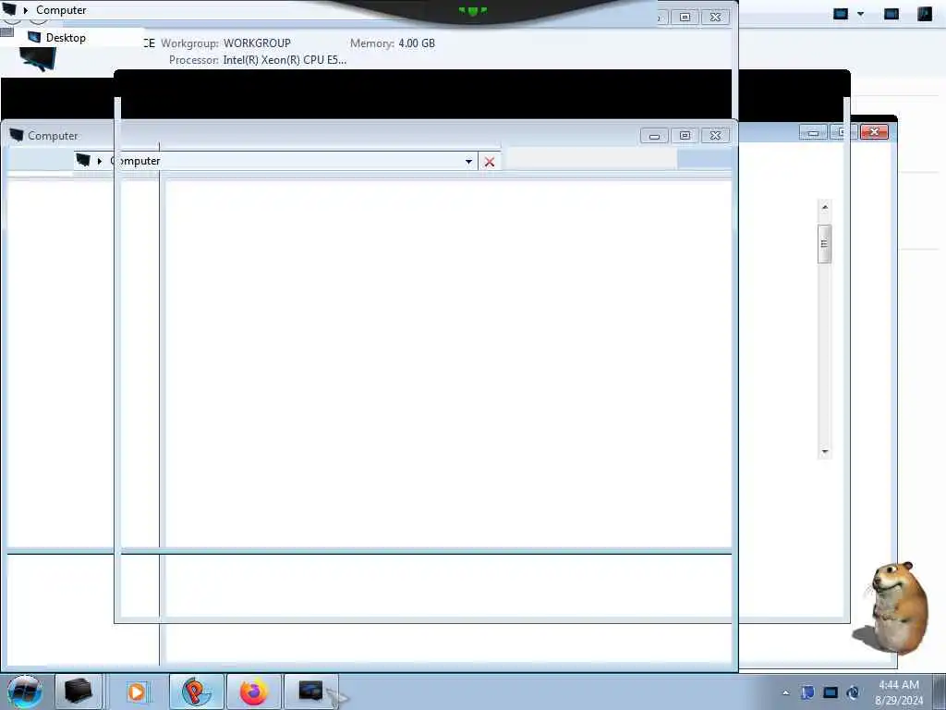The image size is (946, 710).
Task: Maximize the front Computer window
Action: pyautogui.click(x=685, y=136)
